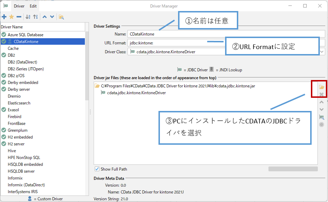The image size is (328, 202).
Task: Select the DB2 iSeries (JTOpen) driver
Action: pyautogui.click(x=26, y=69)
